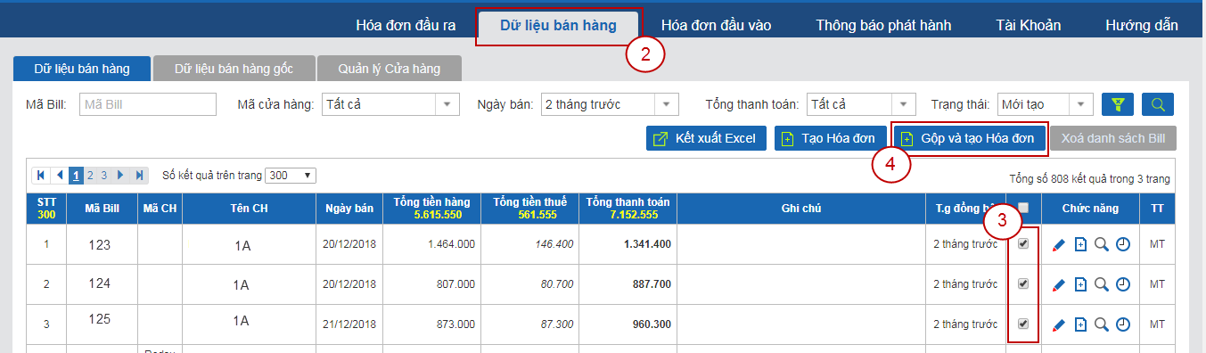Click the magnifier search button beside the filter
1206x353 pixels.
[1158, 104]
